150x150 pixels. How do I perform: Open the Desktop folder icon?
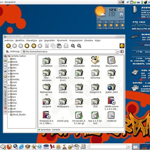pyautogui.click(x=95, y=61)
